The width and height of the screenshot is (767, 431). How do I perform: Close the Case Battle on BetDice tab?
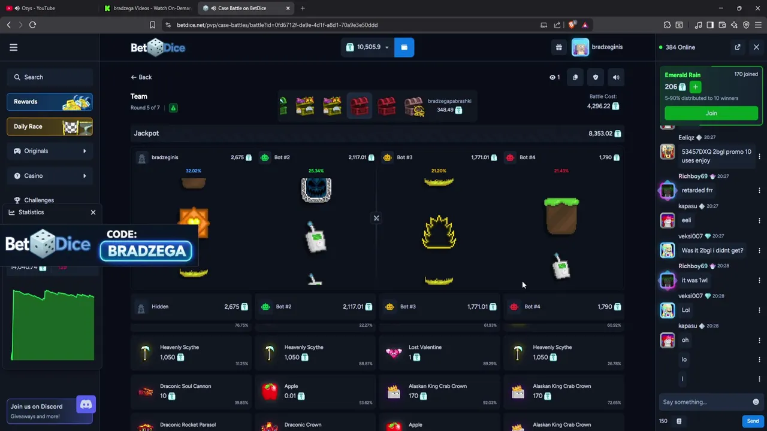[288, 8]
